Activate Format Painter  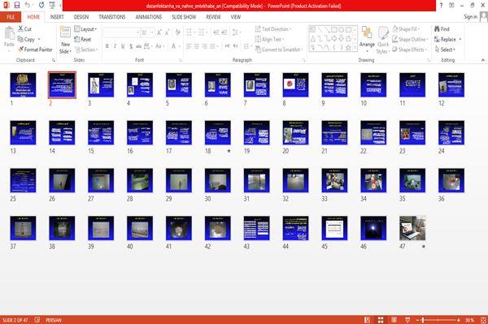click(x=35, y=50)
